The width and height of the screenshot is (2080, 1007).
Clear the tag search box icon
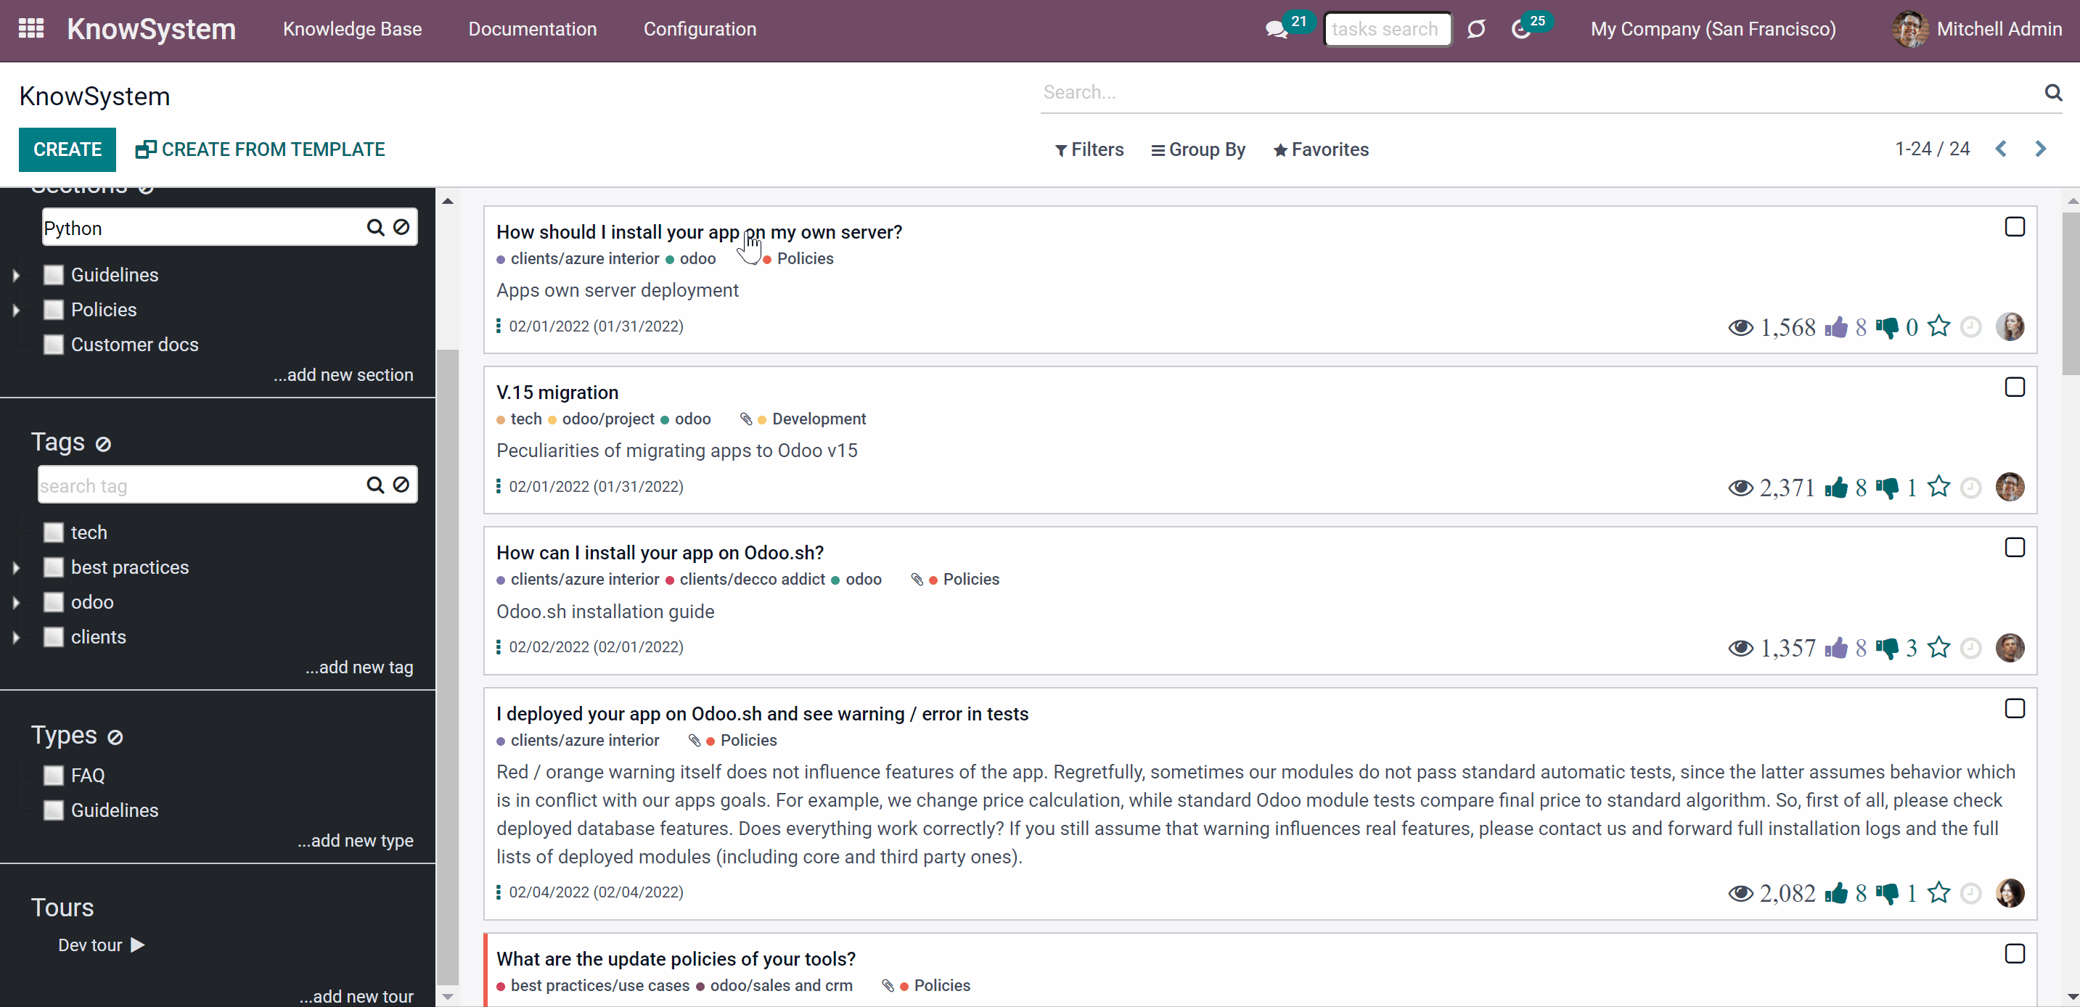click(x=401, y=485)
